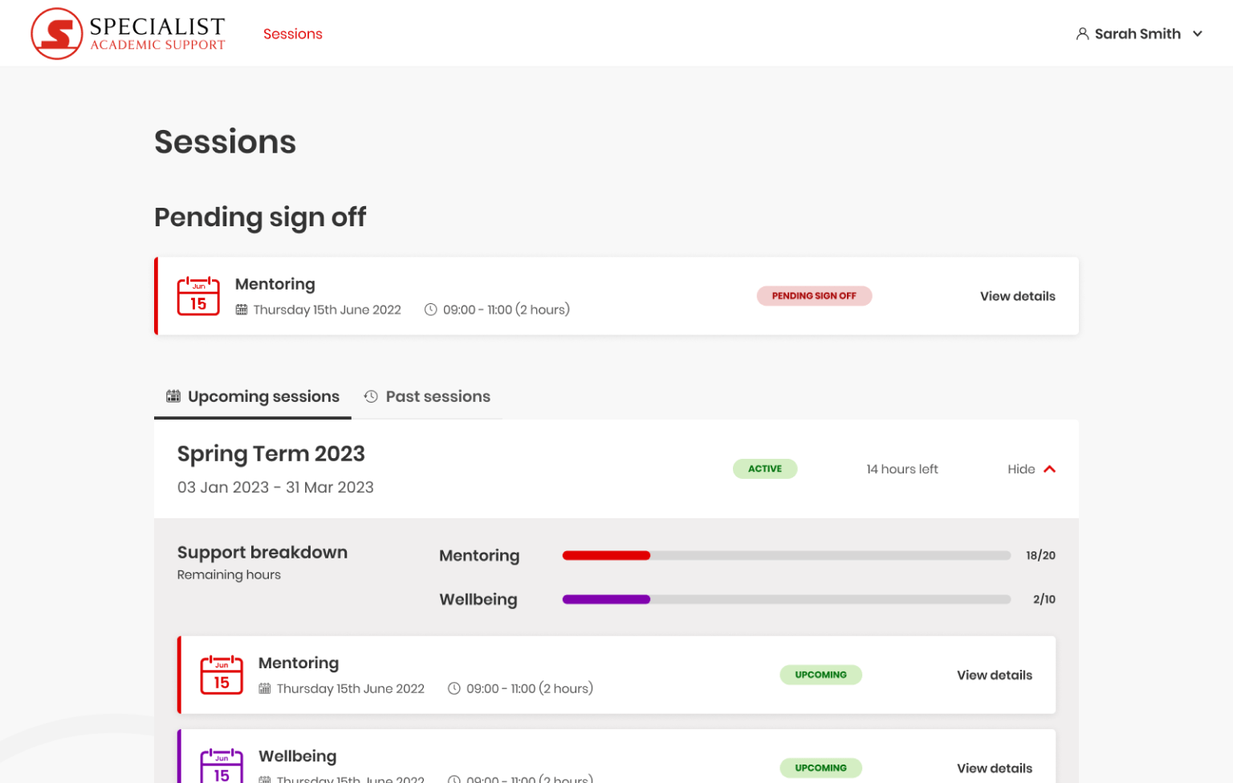Viewport: 1233px width, 783px height.
Task: Click the Specialist Academic Support logo
Action: (128, 34)
